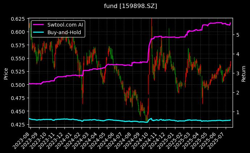Click the cyan line swatch in legend

pos(39,32)
